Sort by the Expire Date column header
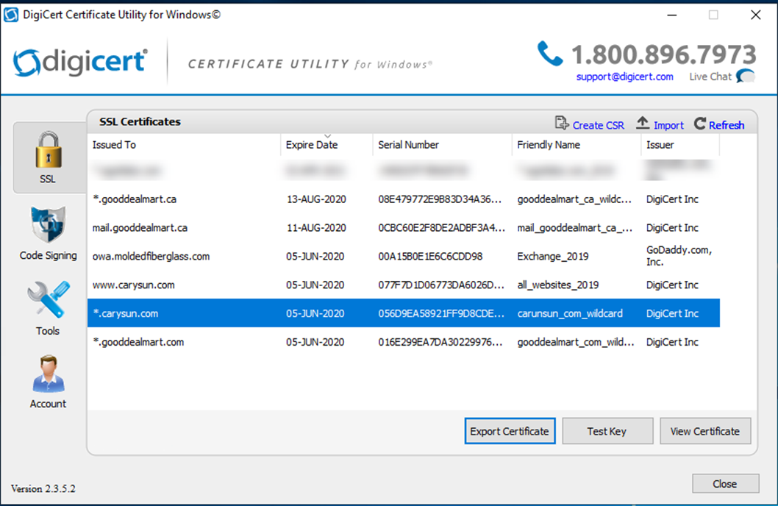 326,145
